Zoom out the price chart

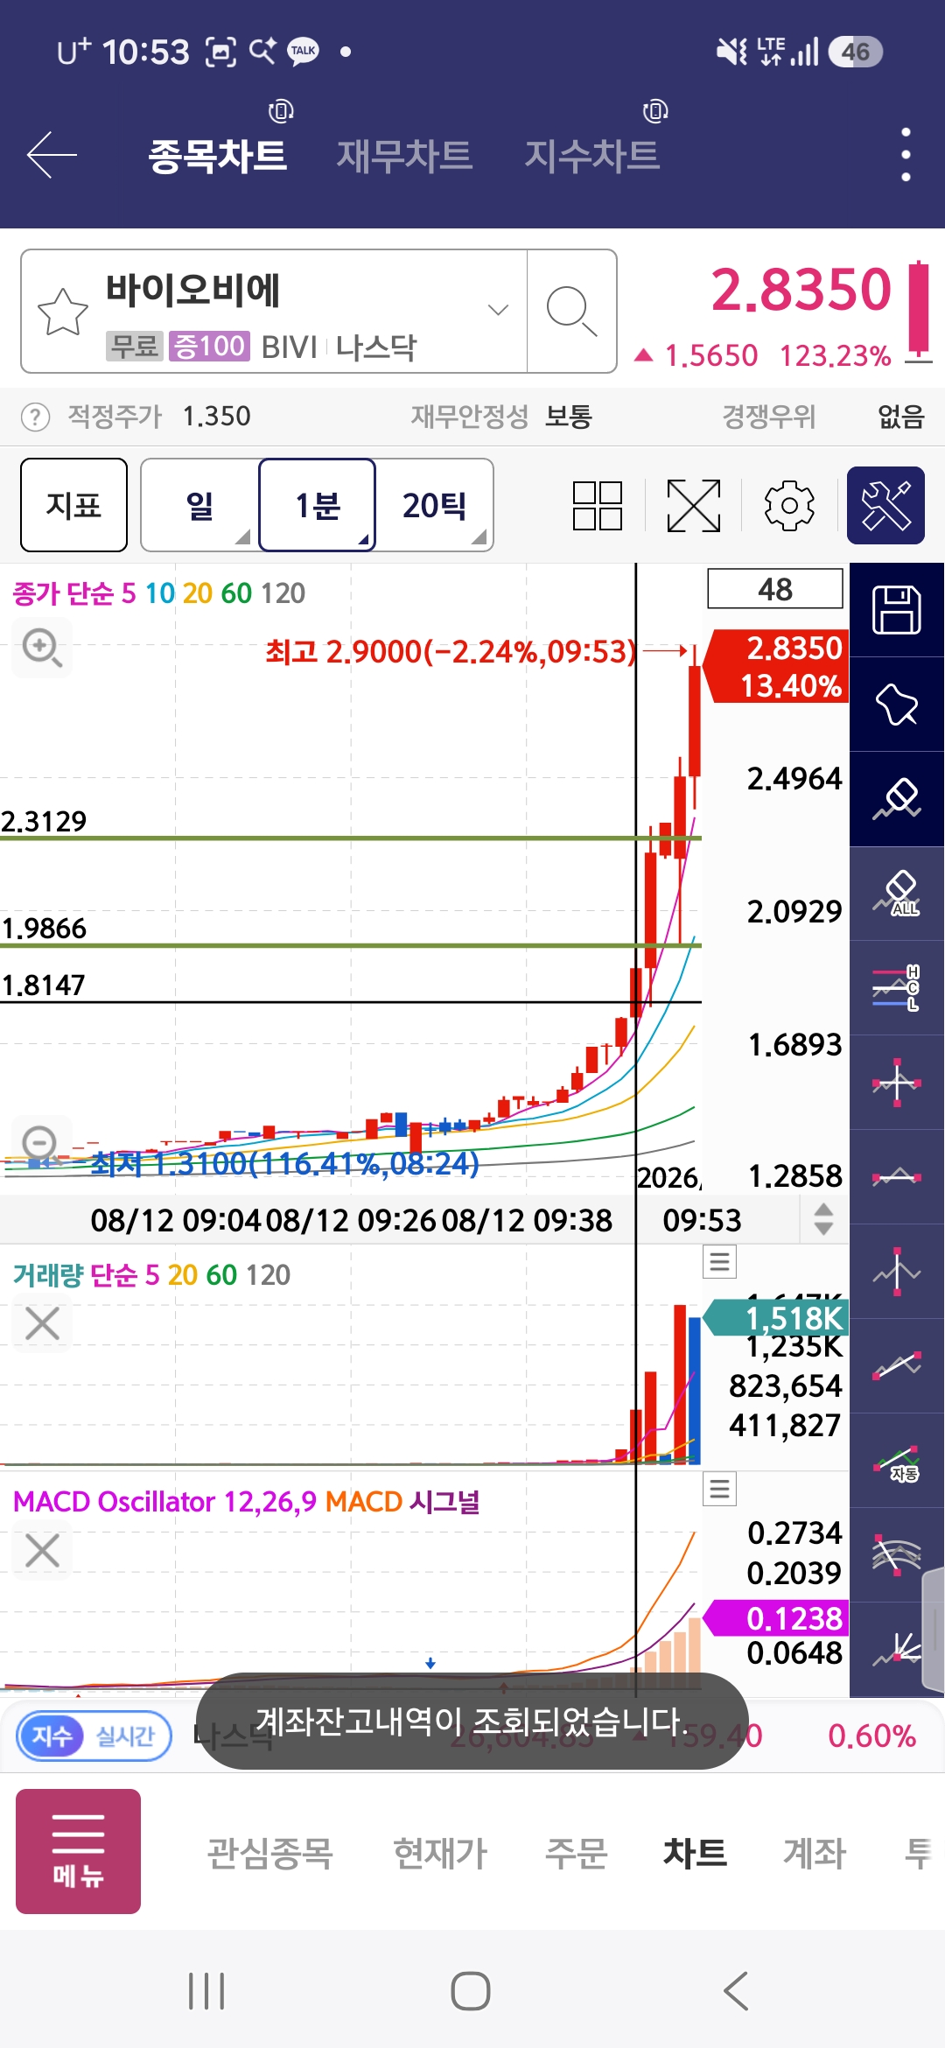click(x=40, y=1143)
